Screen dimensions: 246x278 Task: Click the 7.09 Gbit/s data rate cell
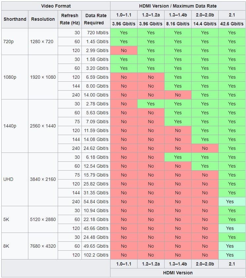[96, 122]
